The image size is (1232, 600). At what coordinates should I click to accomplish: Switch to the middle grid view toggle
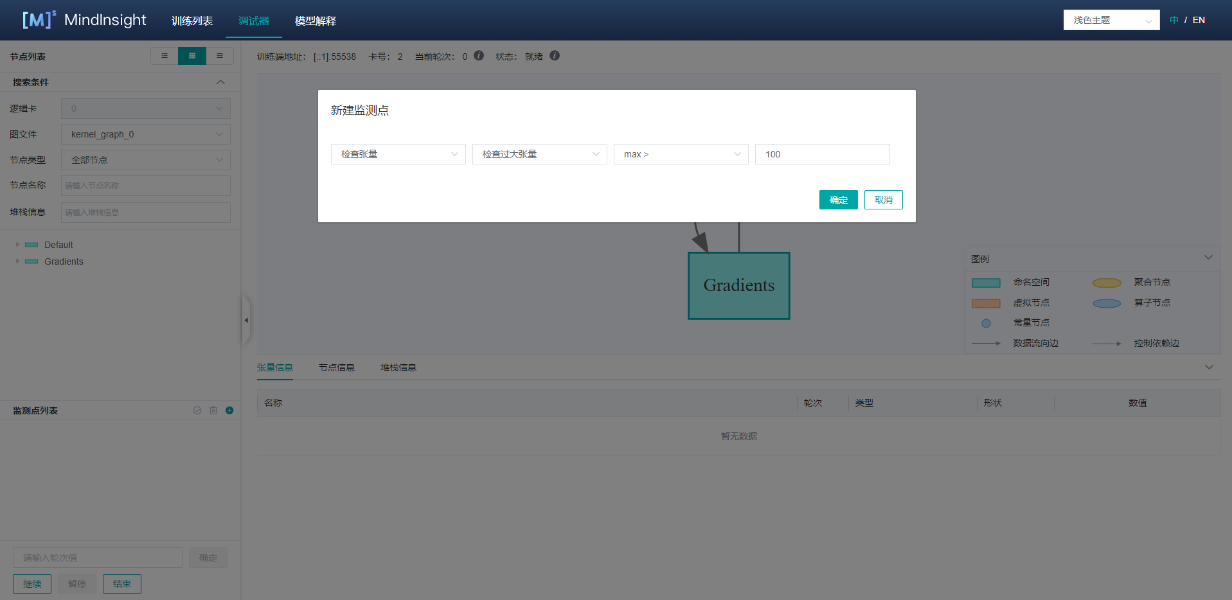192,56
